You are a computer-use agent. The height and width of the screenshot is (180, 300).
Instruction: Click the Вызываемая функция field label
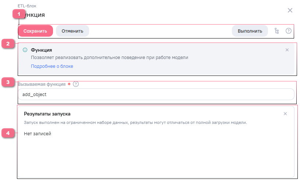[42, 84]
